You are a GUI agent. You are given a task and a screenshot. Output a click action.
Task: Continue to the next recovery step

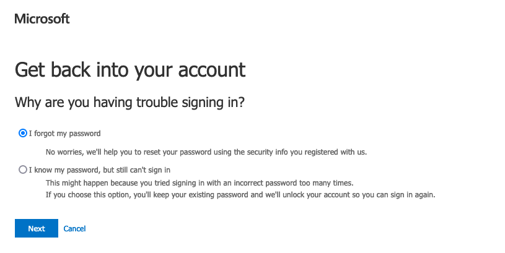[x=37, y=228]
